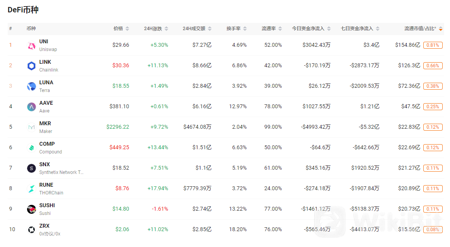
Task: Click LUNA market cap $72.36亿
Action: tap(409, 86)
